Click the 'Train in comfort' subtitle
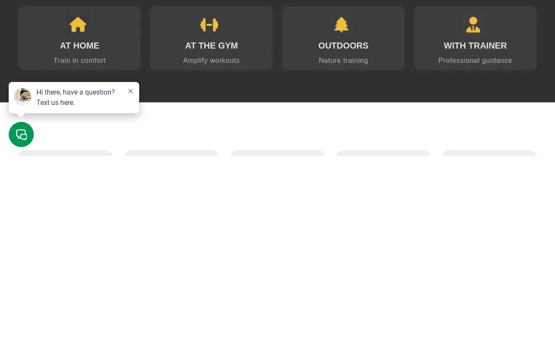This screenshot has height=347, width=555. pyautogui.click(x=79, y=61)
